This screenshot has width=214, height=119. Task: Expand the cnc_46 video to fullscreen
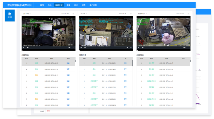tap(131, 47)
